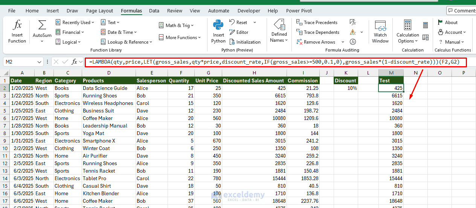Switch to the Review tab

[175, 11]
